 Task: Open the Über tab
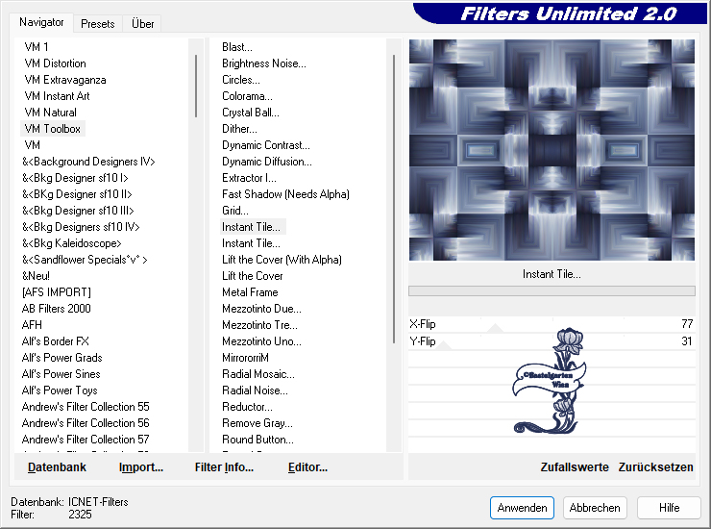point(142,24)
